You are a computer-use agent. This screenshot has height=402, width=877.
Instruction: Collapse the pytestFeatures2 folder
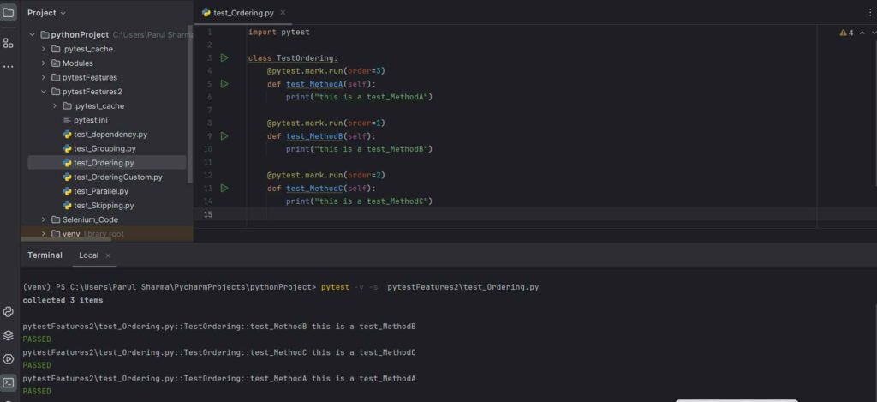43,92
